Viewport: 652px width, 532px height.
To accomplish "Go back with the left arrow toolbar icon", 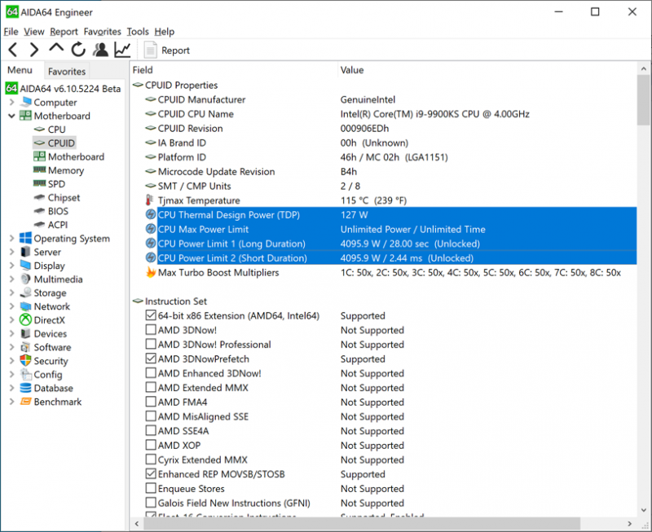I will point(13,50).
